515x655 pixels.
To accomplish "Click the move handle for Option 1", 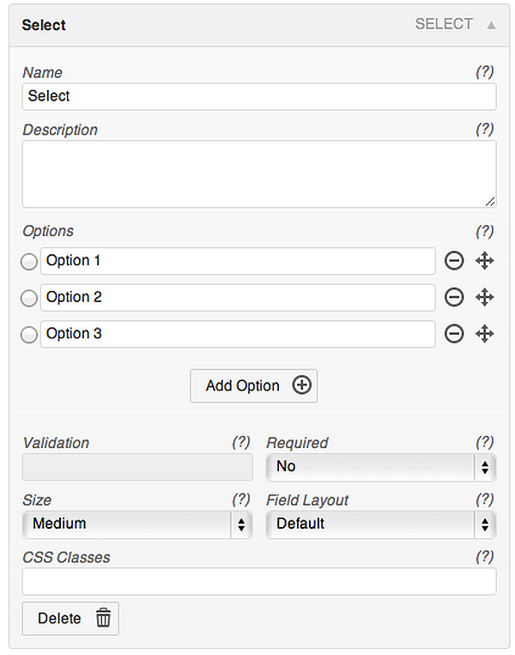I will pos(485,261).
